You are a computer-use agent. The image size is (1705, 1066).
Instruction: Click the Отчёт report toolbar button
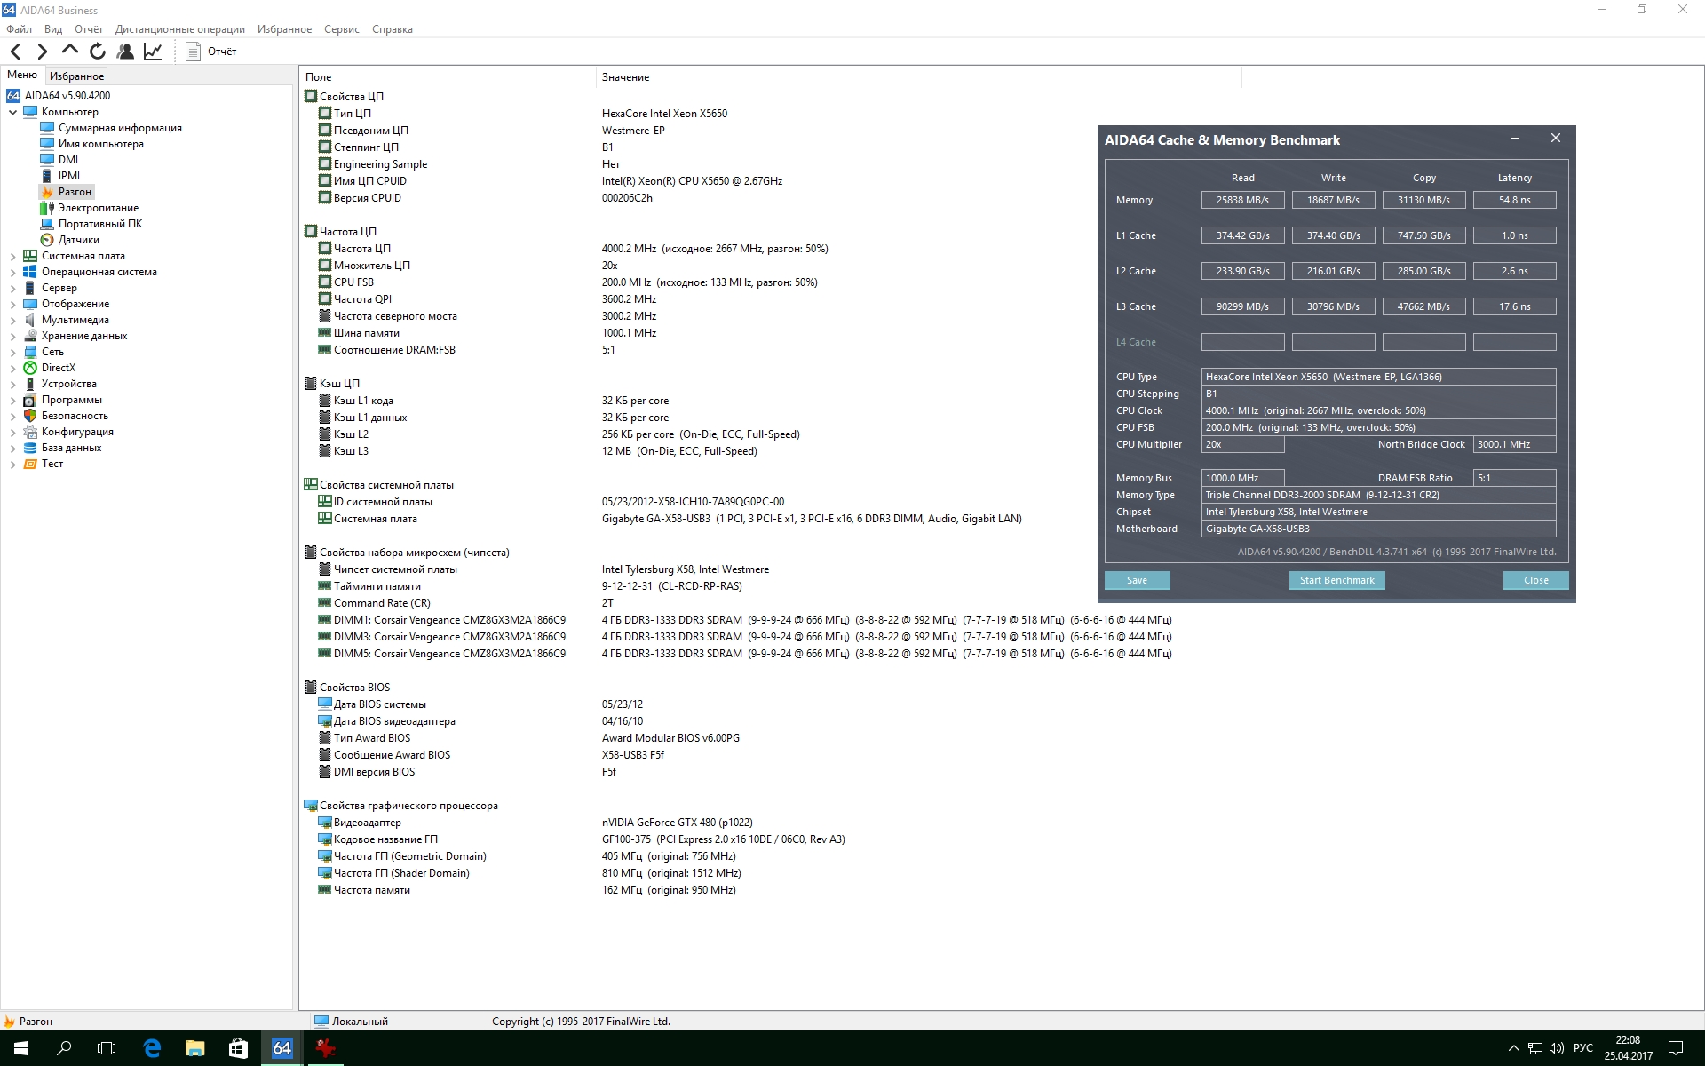click(211, 52)
